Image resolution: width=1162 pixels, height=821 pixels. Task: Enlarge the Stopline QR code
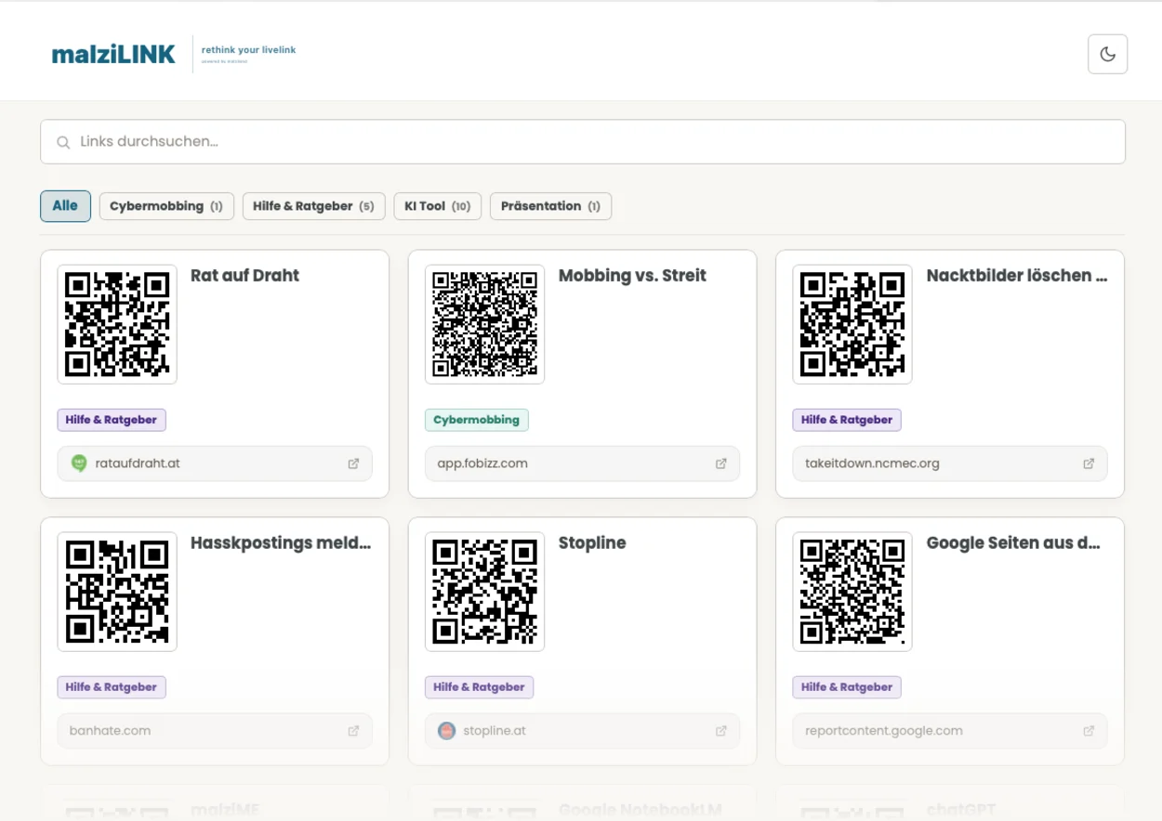point(484,592)
